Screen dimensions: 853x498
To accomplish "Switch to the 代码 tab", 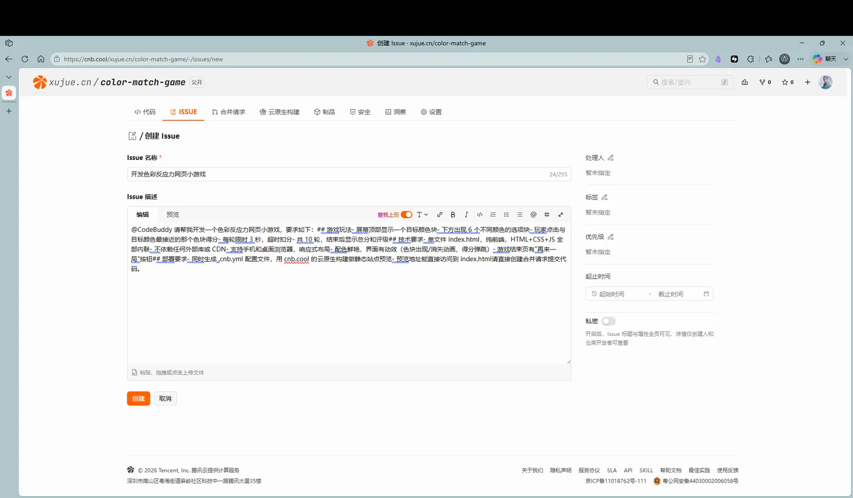I will tap(145, 112).
